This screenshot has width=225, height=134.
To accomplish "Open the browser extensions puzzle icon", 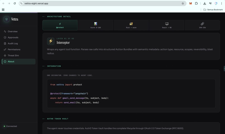I will tap(196, 3).
